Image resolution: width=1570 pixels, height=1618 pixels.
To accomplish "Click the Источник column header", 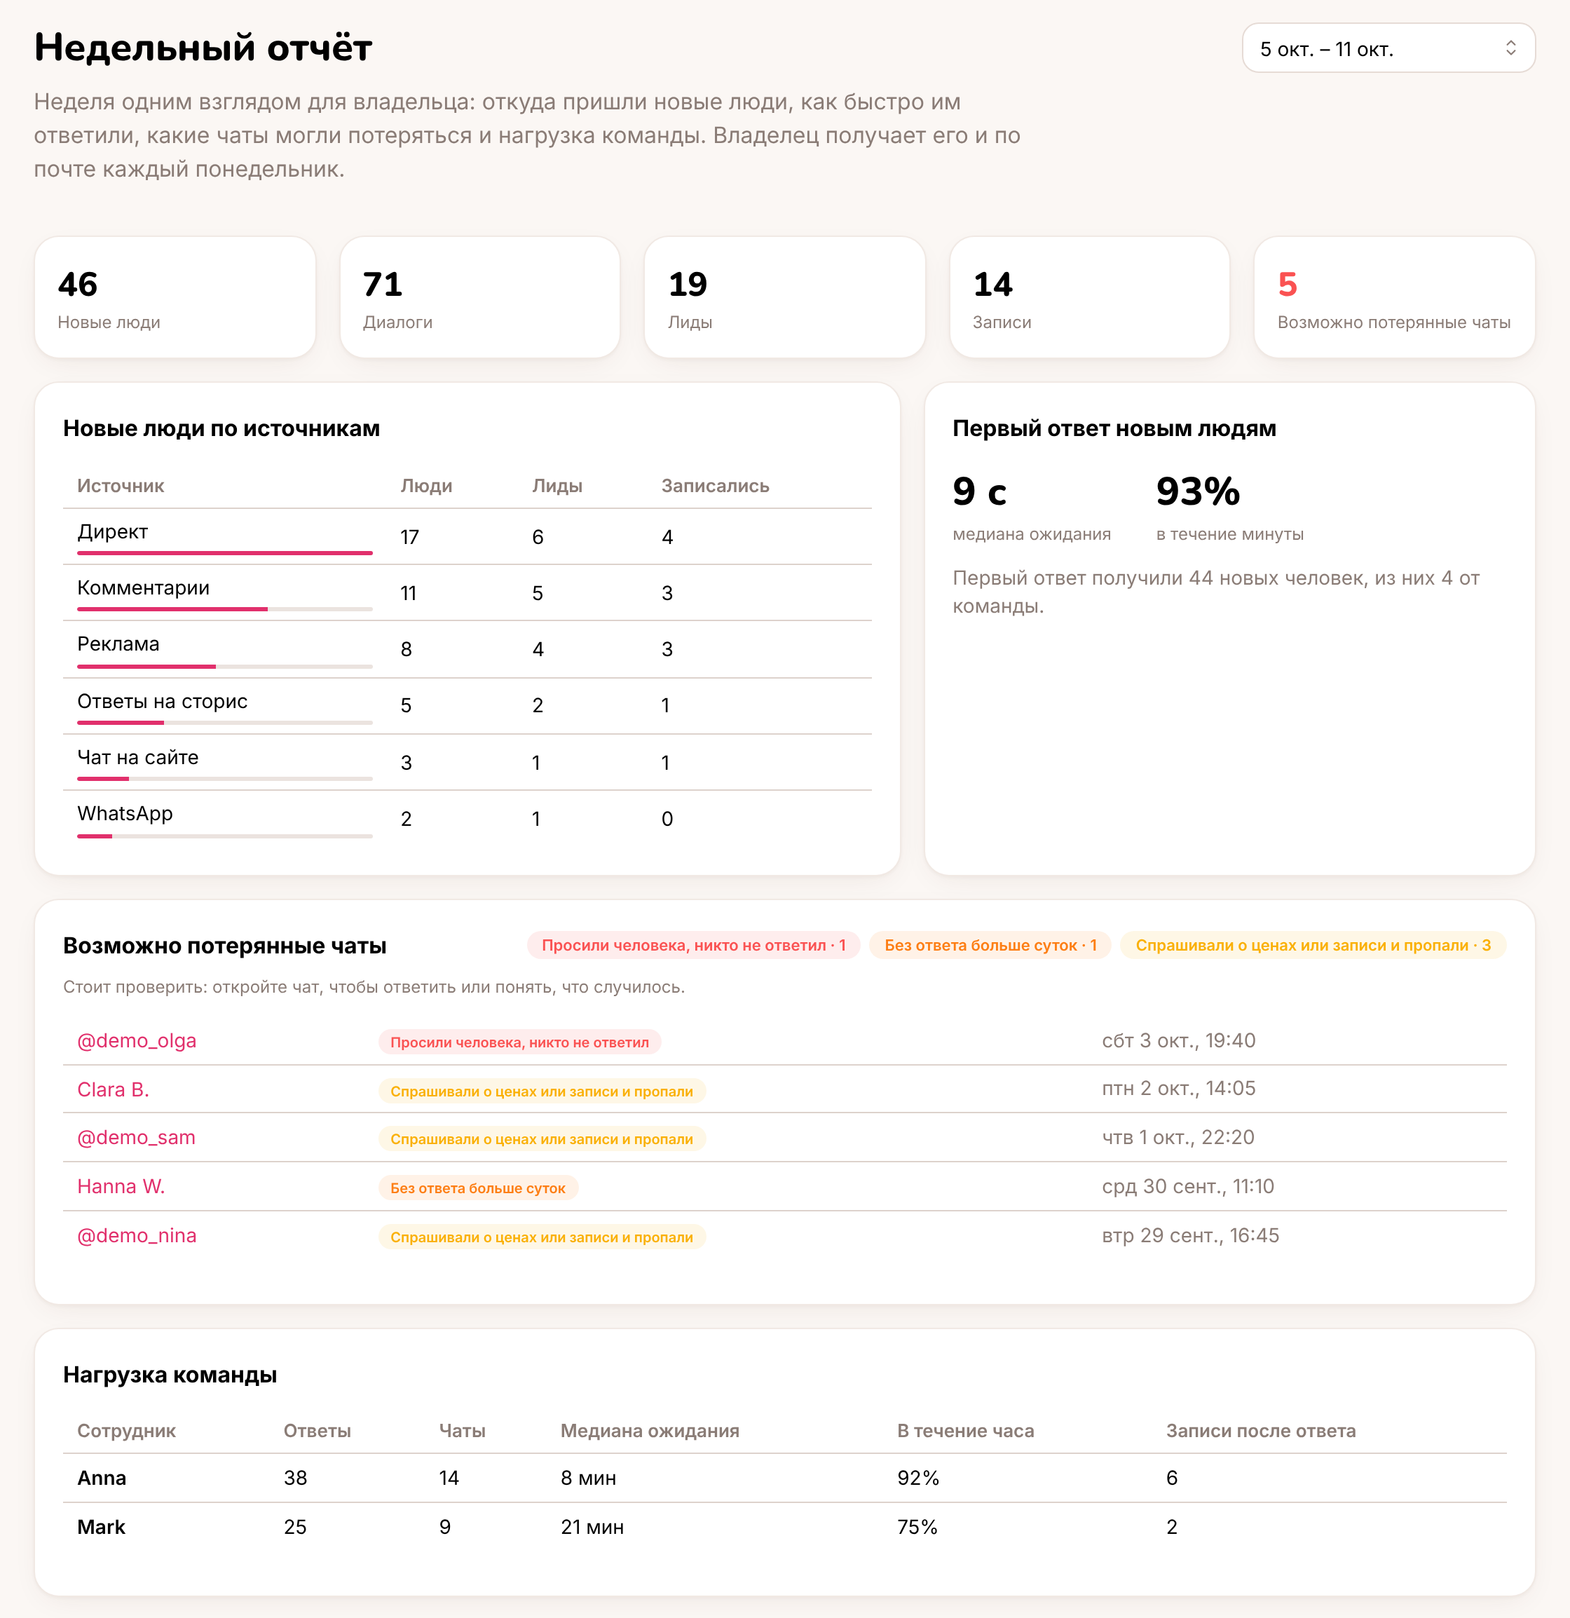I will click(x=121, y=485).
